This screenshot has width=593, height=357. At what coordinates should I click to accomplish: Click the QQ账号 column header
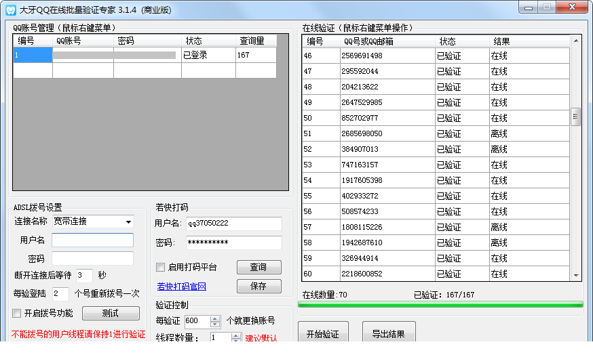coord(83,41)
